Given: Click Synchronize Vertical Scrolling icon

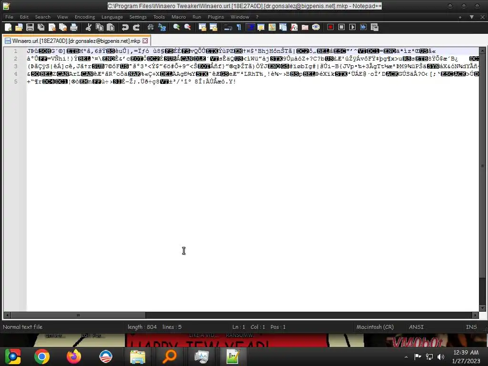Looking at the screenshot, I should coord(202,27).
